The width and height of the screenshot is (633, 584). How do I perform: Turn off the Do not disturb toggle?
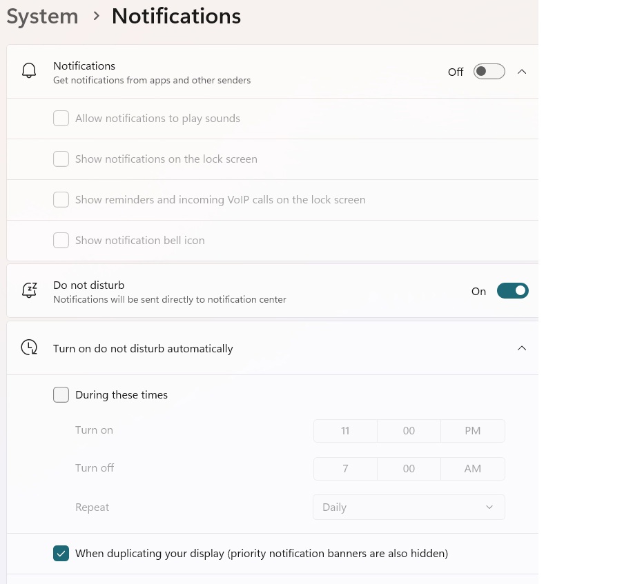[x=513, y=290]
